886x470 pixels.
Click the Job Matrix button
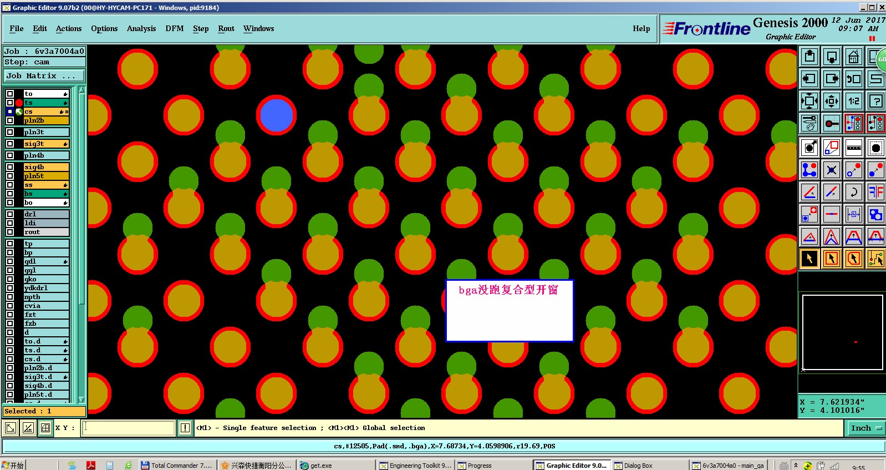45,75
